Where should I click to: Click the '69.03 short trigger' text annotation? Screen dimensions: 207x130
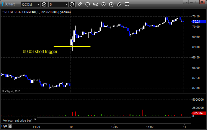click(x=40, y=51)
